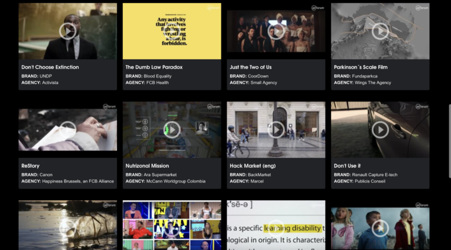Play the TV show collage video
Viewport: 451px width, 250px height.
coord(171,228)
